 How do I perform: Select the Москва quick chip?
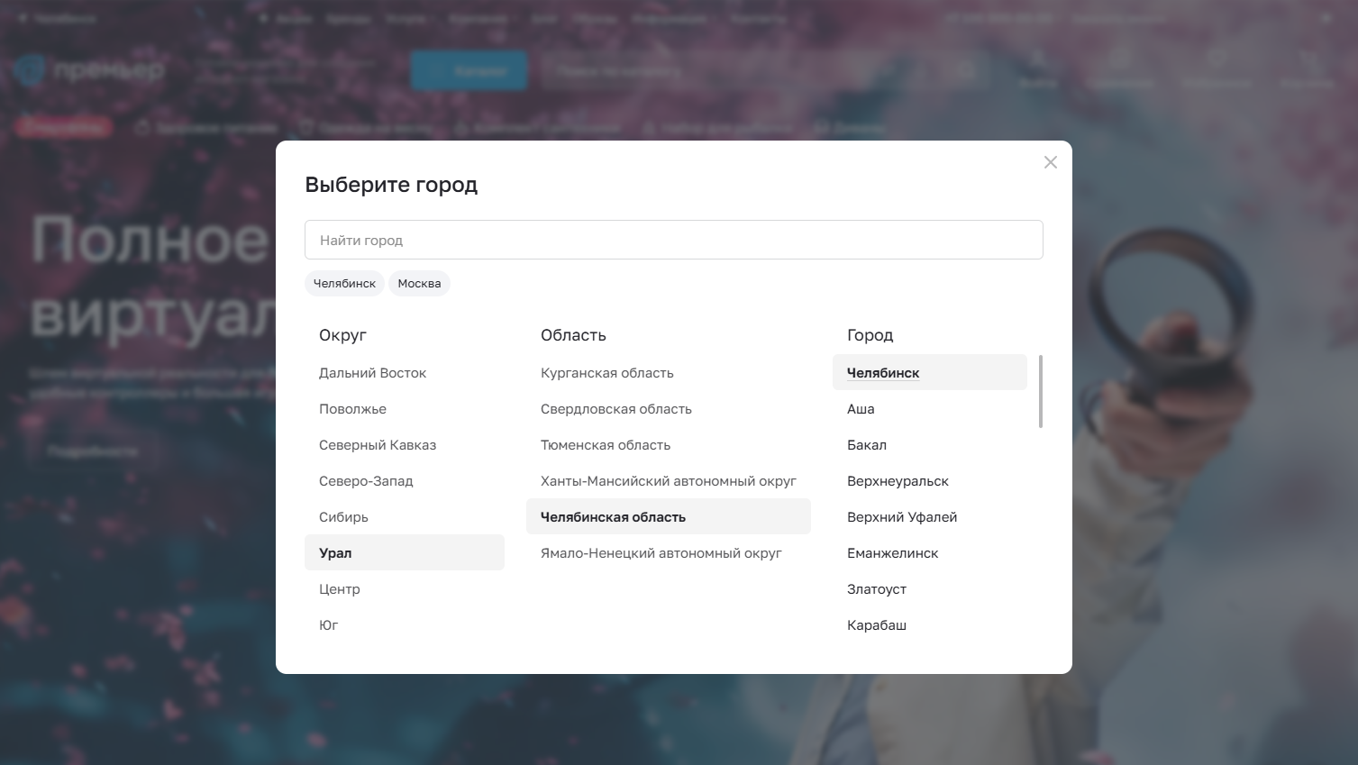click(x=419, y=284)
